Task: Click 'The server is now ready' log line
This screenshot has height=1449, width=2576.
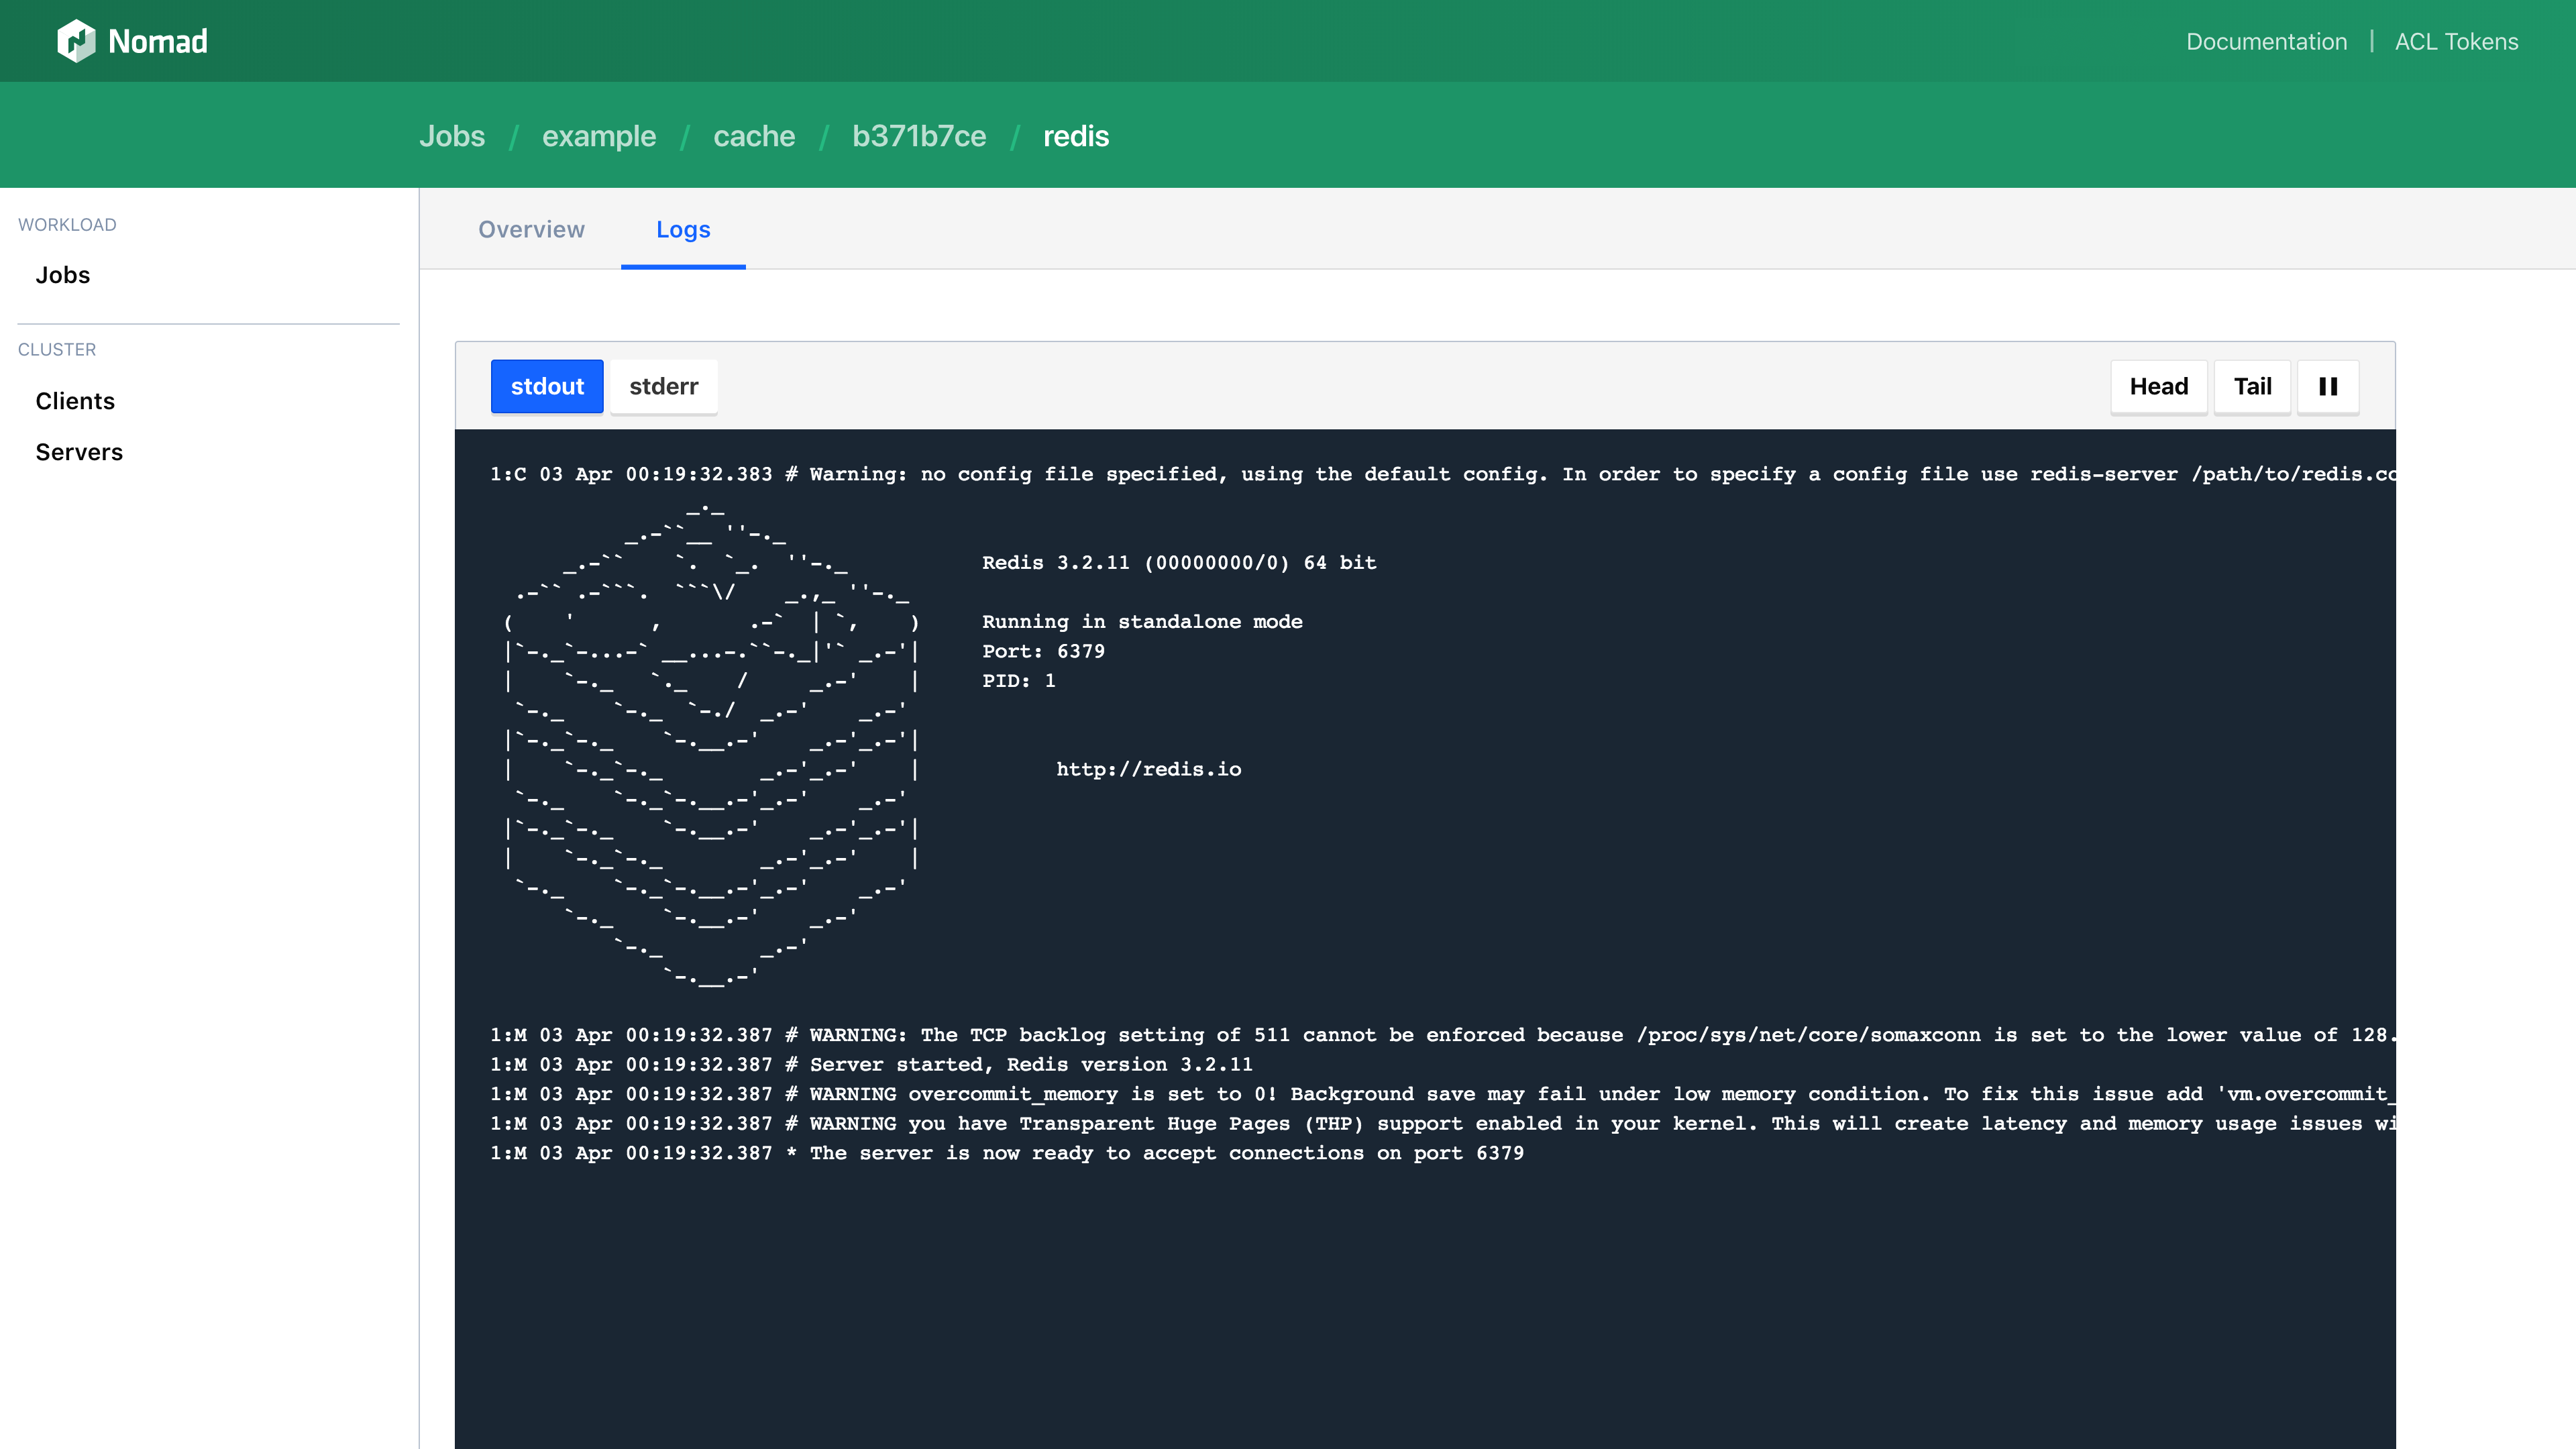Action: coord(1007,1153)
